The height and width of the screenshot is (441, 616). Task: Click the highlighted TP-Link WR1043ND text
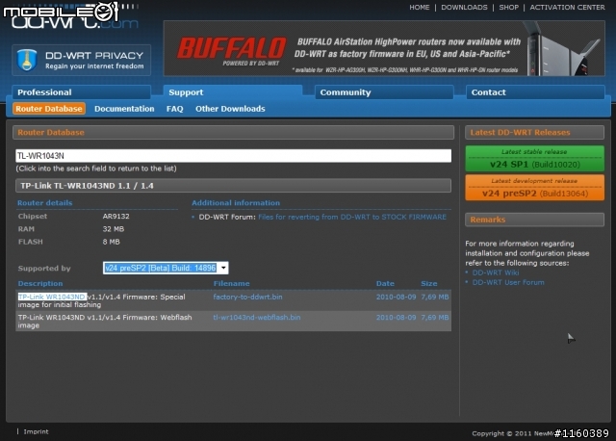pyautogui.click(x=52, y=297)
